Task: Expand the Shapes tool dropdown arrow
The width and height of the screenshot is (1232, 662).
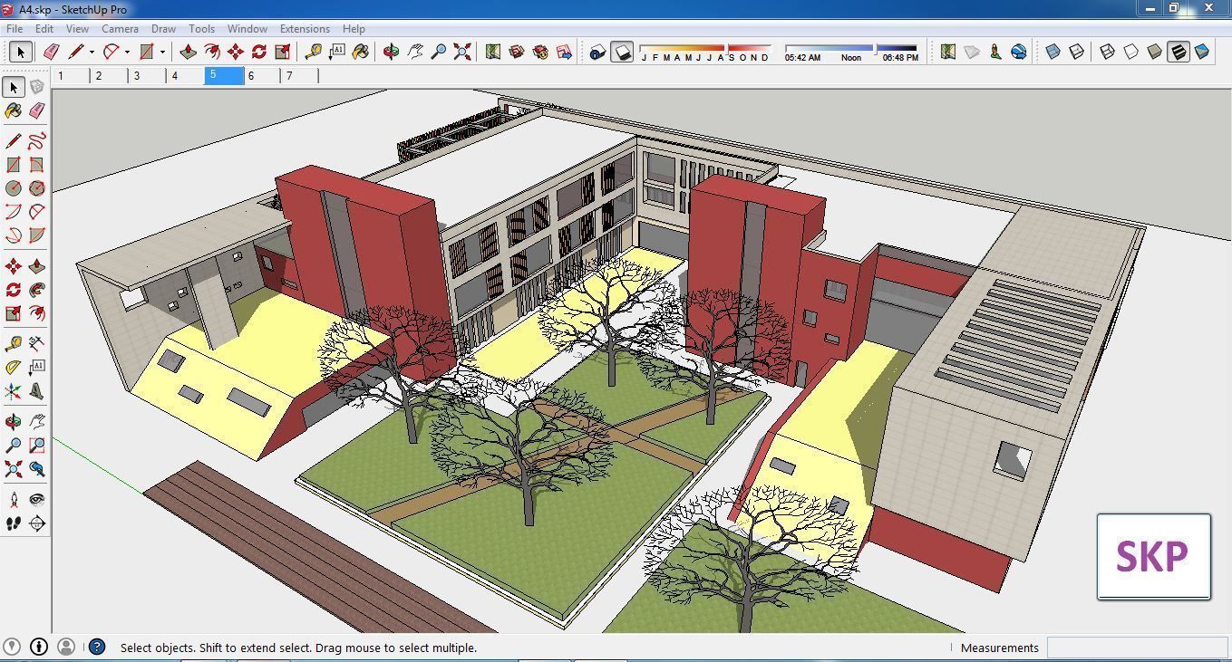Action: 162,52
